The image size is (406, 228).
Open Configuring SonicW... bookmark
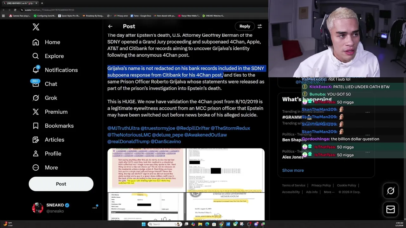[x=44, y=16]
